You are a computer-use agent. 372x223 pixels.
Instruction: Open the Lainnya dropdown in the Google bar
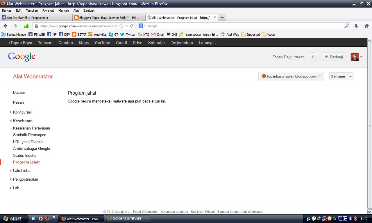(208, 43)
